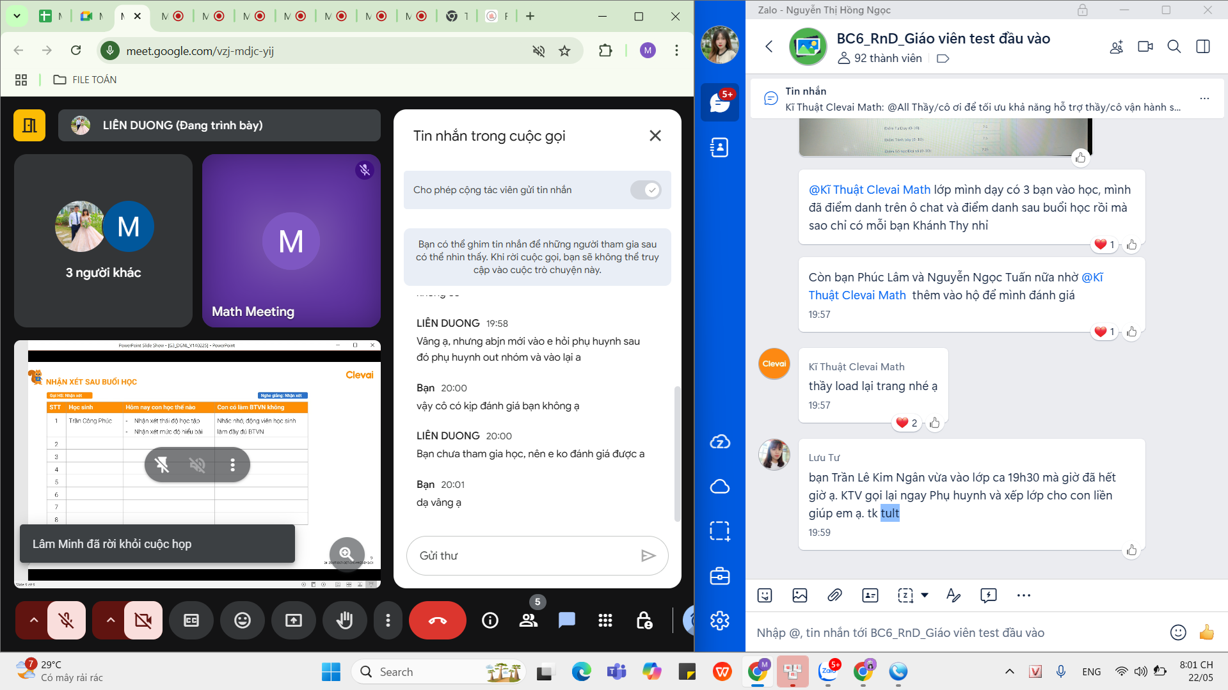Screen dimensions: 1228x690
Task: Open the Meet activities grid icon
Action: pyautogui.click(x=605, y=620)
